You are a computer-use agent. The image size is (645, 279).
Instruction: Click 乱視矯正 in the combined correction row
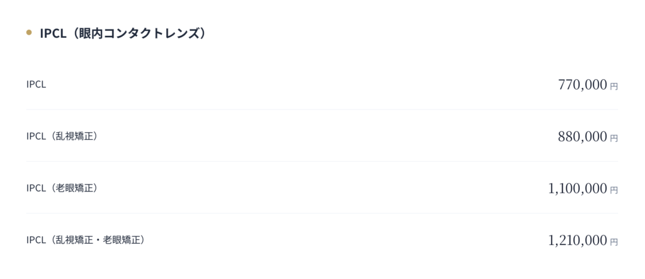(x=73, y=240)
